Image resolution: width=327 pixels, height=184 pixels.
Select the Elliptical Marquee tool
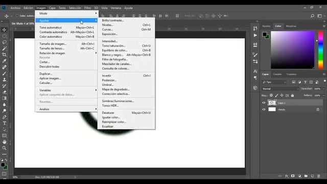[x=4, y=36]
